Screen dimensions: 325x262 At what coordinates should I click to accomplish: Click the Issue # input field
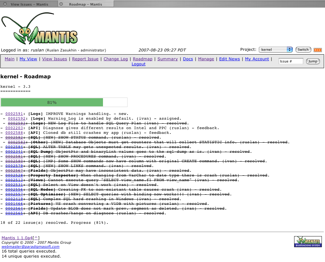pyautogui.click(x=291, y=61)
